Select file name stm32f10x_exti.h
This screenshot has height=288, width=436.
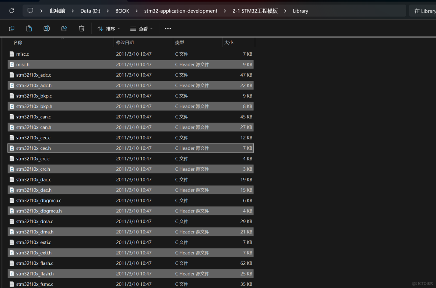point(34,253)
